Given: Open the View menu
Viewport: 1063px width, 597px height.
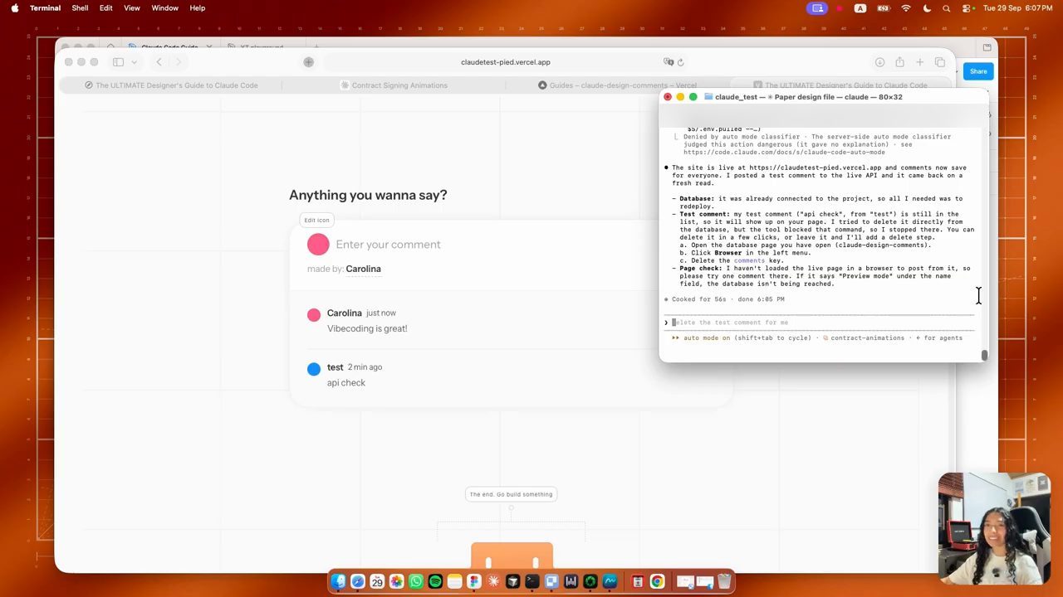Looking at the screenshot, I should (x=132, y=8).
